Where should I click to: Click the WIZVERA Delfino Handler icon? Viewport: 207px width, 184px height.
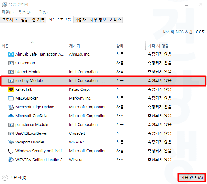click(x=11, y=160)
